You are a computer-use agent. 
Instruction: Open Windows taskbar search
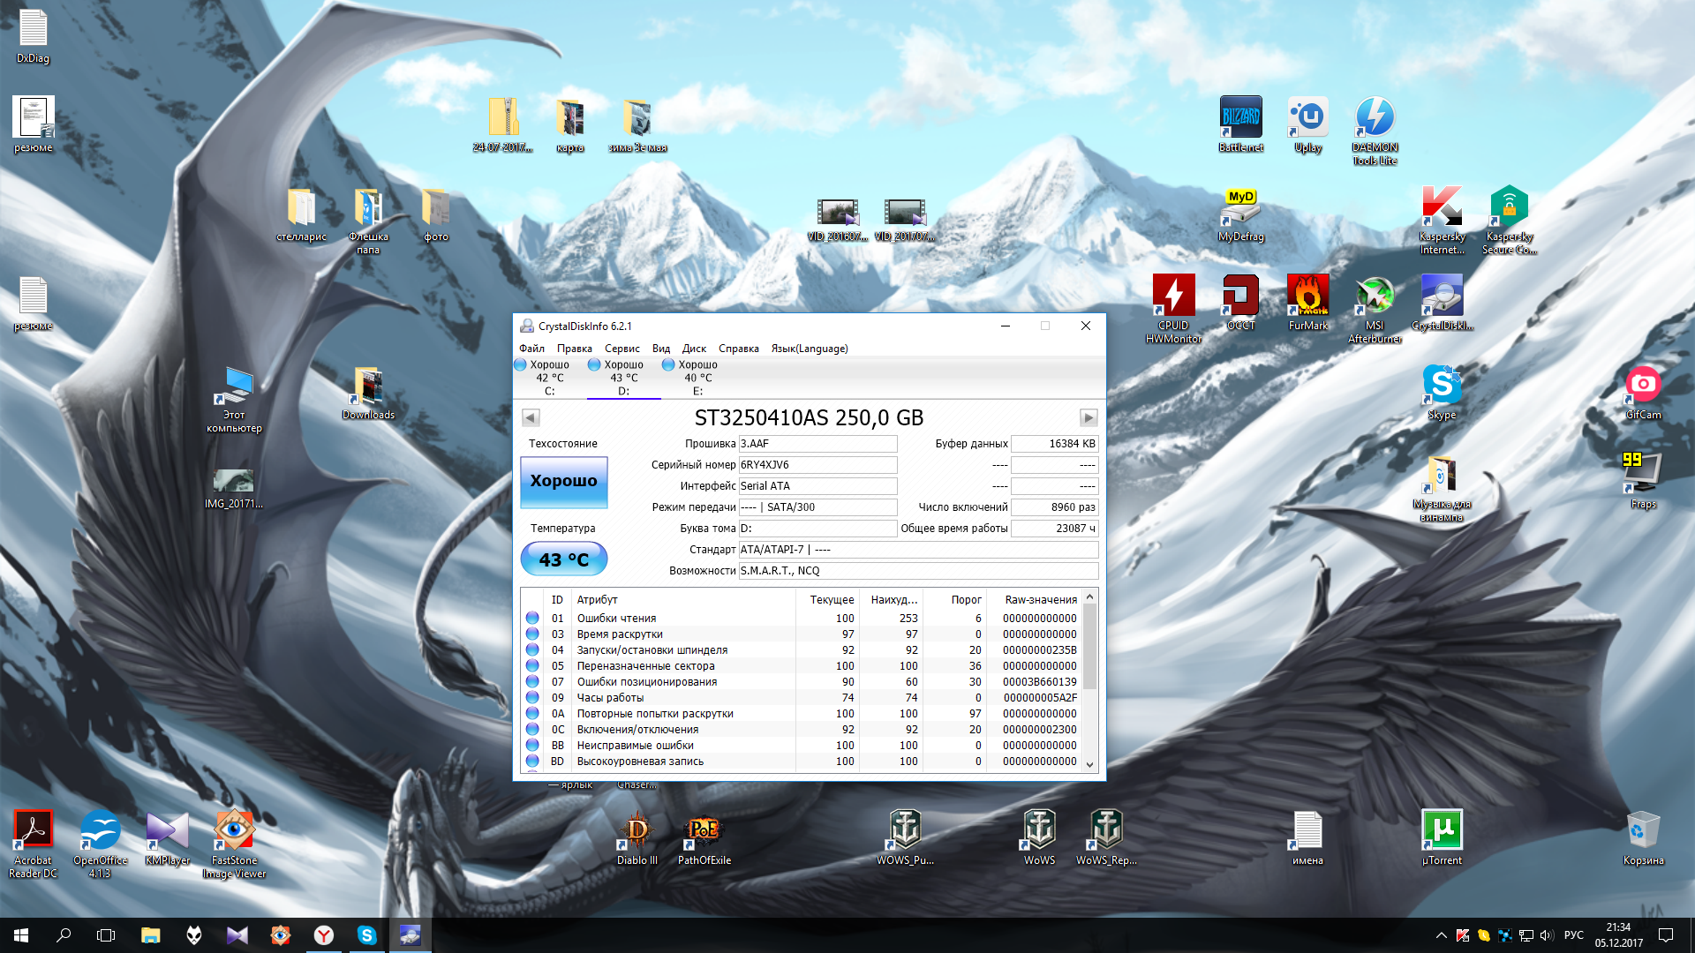pos(64,935)
